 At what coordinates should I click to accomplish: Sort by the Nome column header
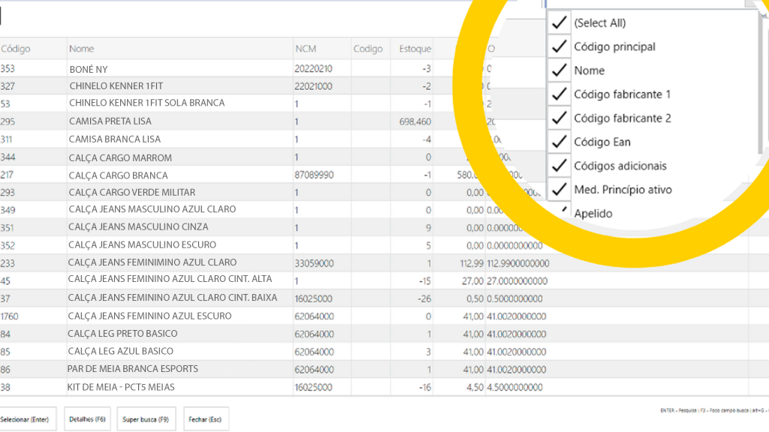point(82,49)
